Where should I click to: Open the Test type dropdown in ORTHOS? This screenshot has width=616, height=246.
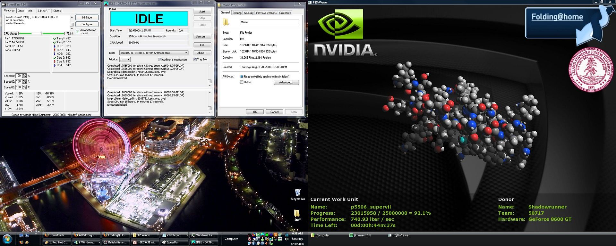point(154,53)
